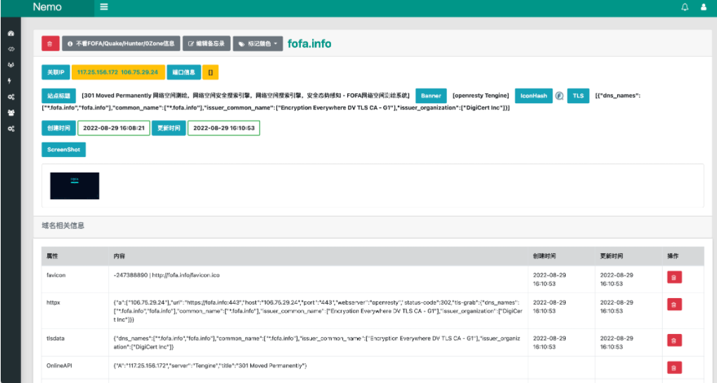Click updated timestamp 2022-08-29 16:10:53 box

tap(224, 128)
